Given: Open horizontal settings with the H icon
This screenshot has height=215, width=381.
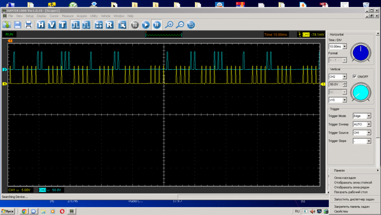Looking at the screenshot, I should pyautogui.click(x=41, y=25).
